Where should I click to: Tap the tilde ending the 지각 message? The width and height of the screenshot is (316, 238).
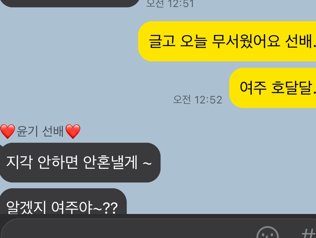pos(147,163)
